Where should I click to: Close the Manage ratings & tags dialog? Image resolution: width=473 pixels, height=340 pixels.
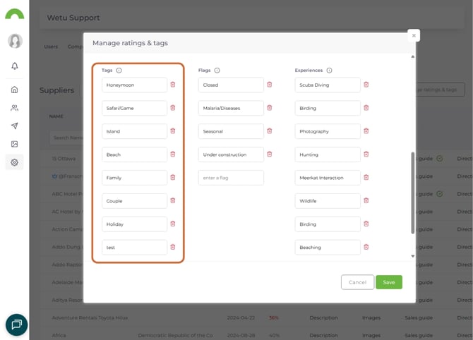point(414,35)
